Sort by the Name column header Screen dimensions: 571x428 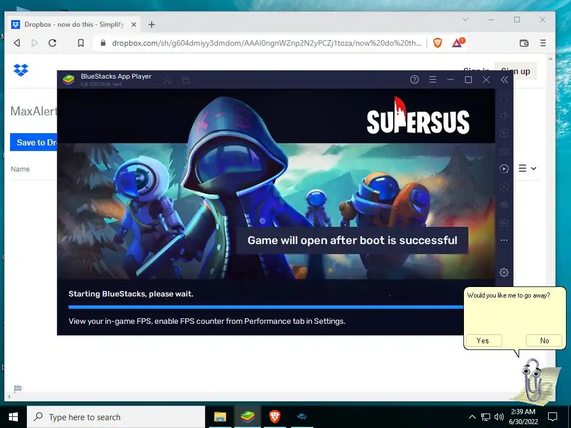click(x=20, y=169)
